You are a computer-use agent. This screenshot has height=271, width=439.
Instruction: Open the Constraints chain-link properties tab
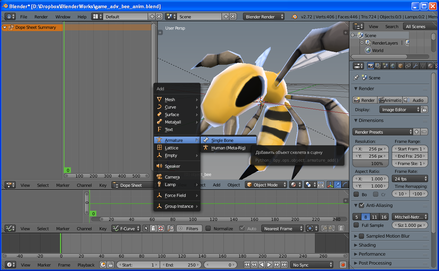pyautogui.click(x=408, y=66)
